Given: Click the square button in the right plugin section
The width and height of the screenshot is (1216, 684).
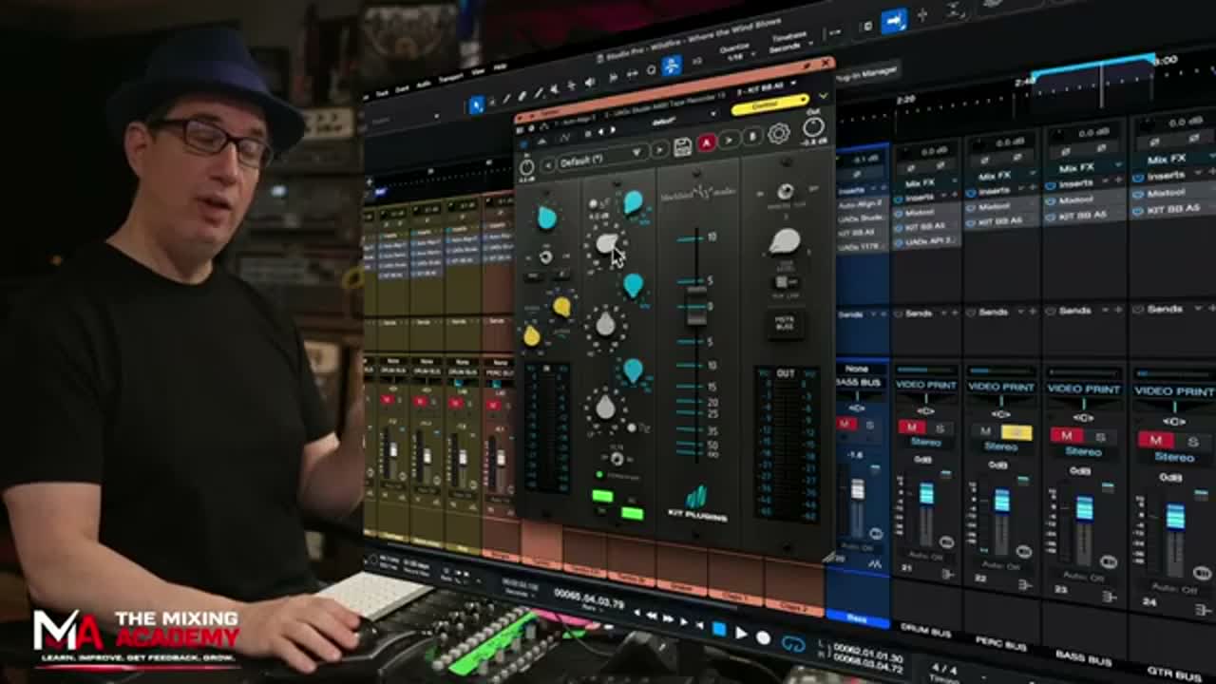Looking at the screenshot, I should point(785,323).
